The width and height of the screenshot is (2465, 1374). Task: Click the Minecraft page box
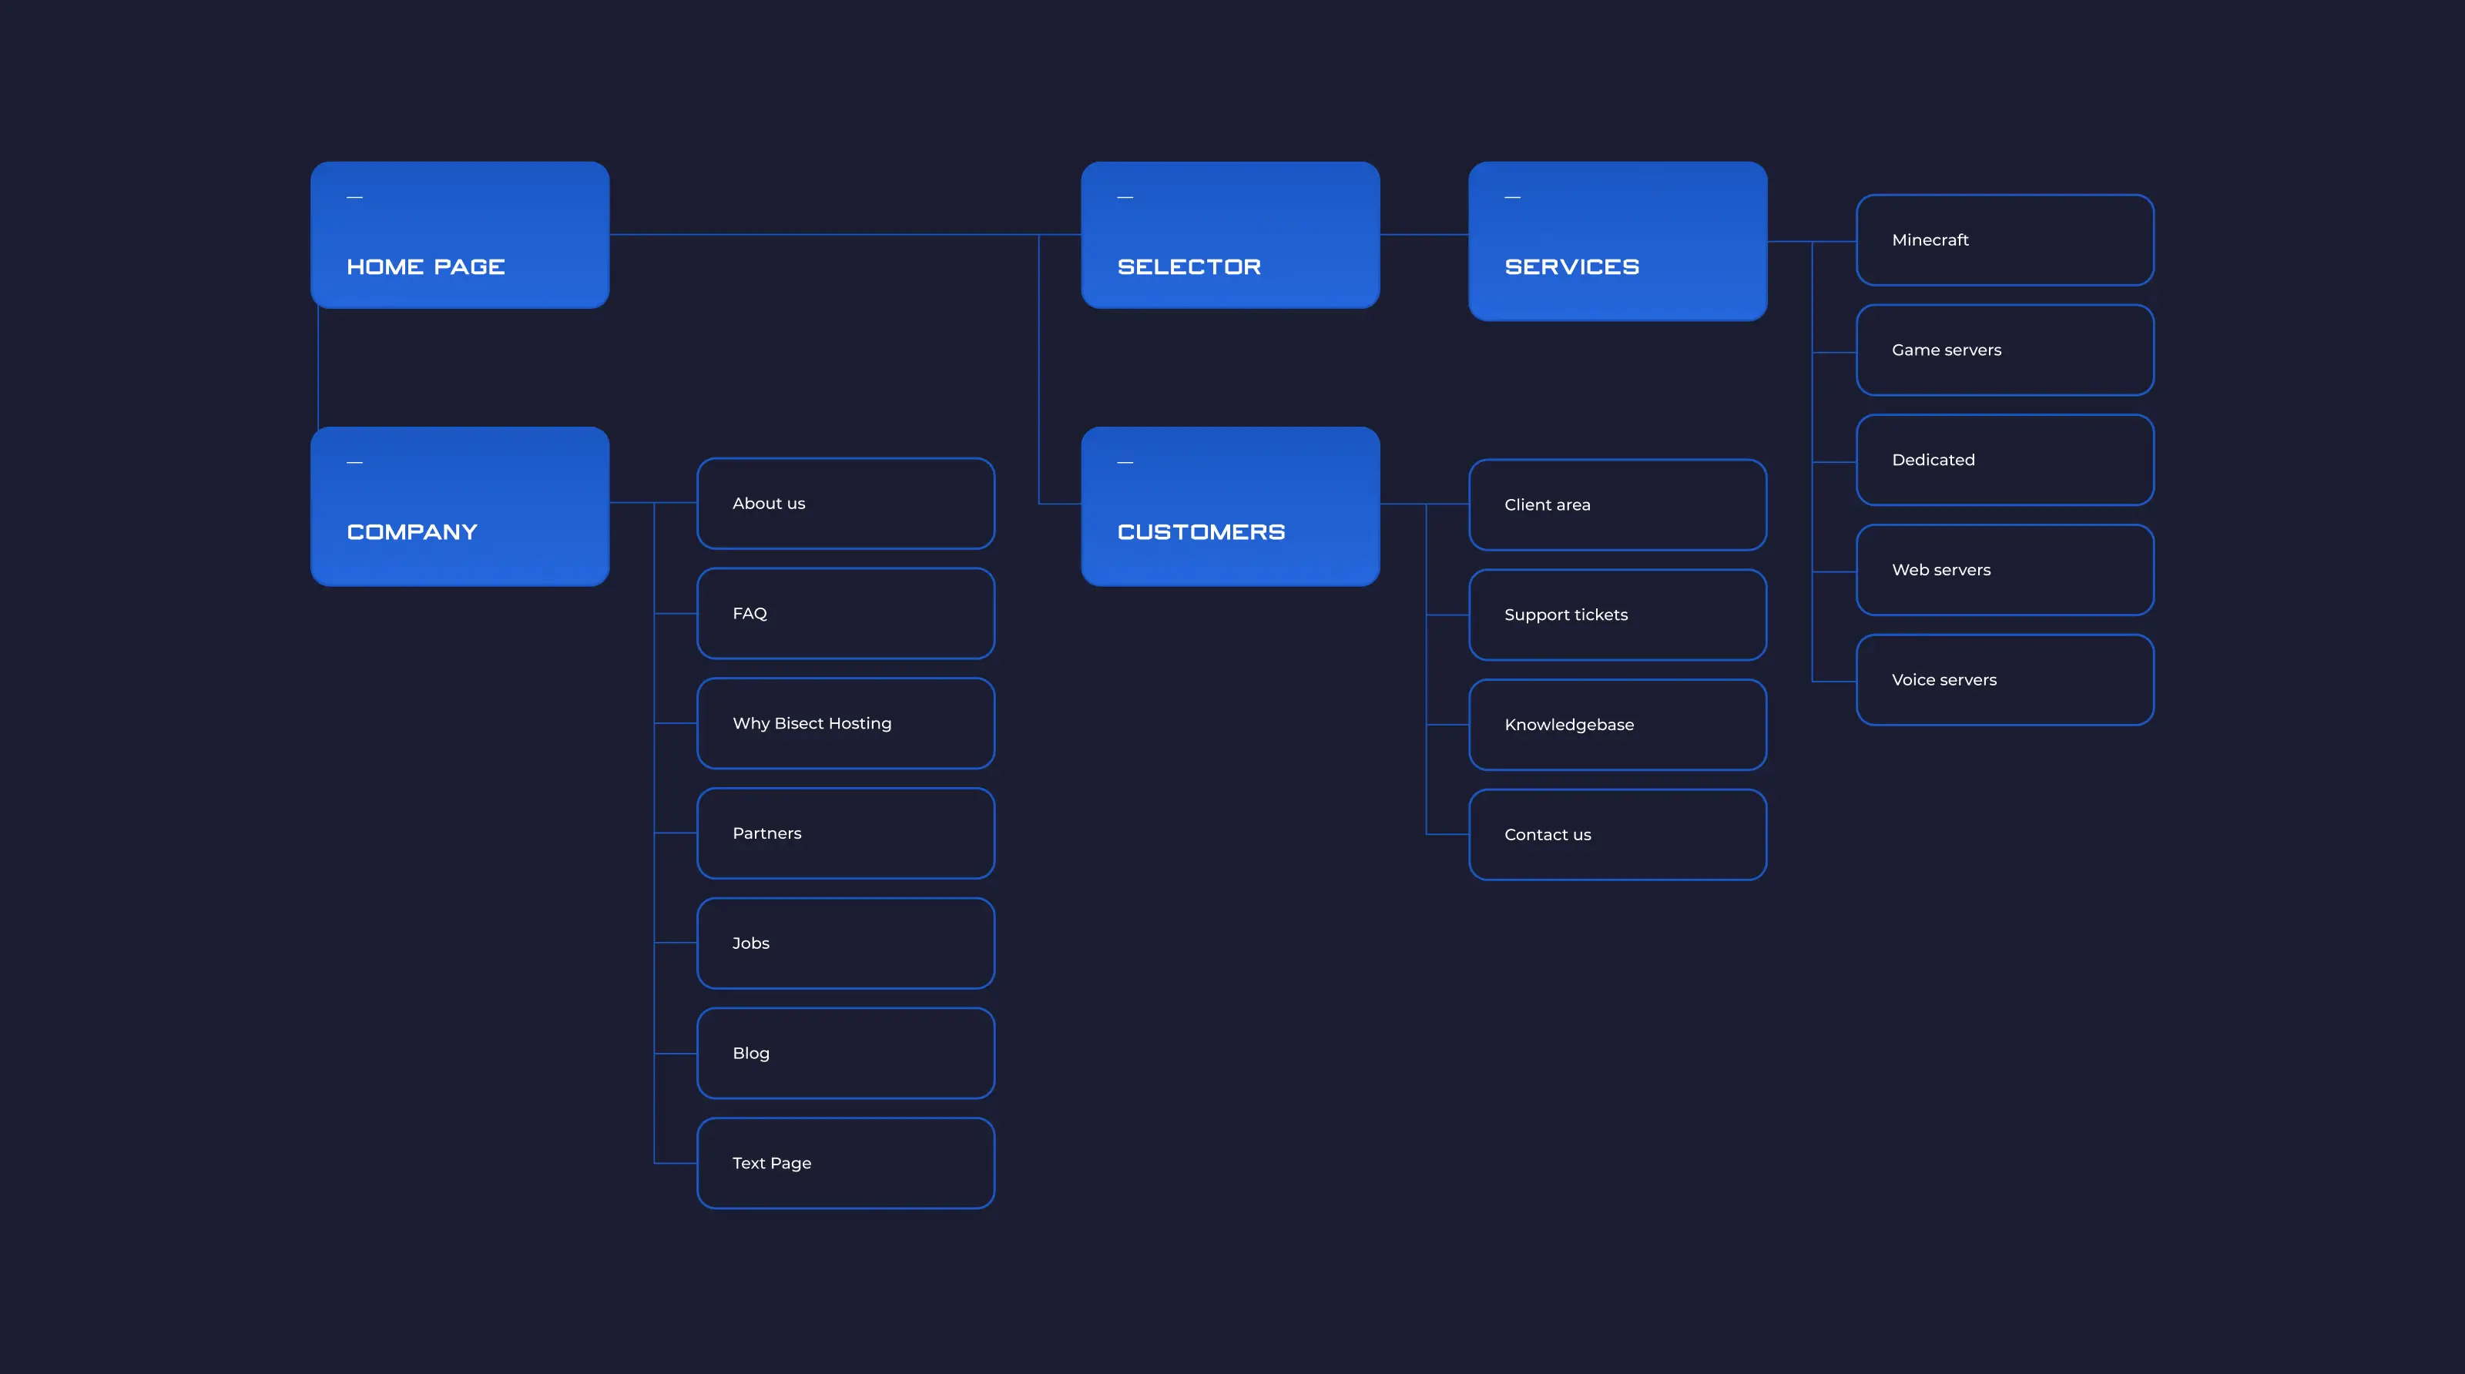pos(2004,240)
